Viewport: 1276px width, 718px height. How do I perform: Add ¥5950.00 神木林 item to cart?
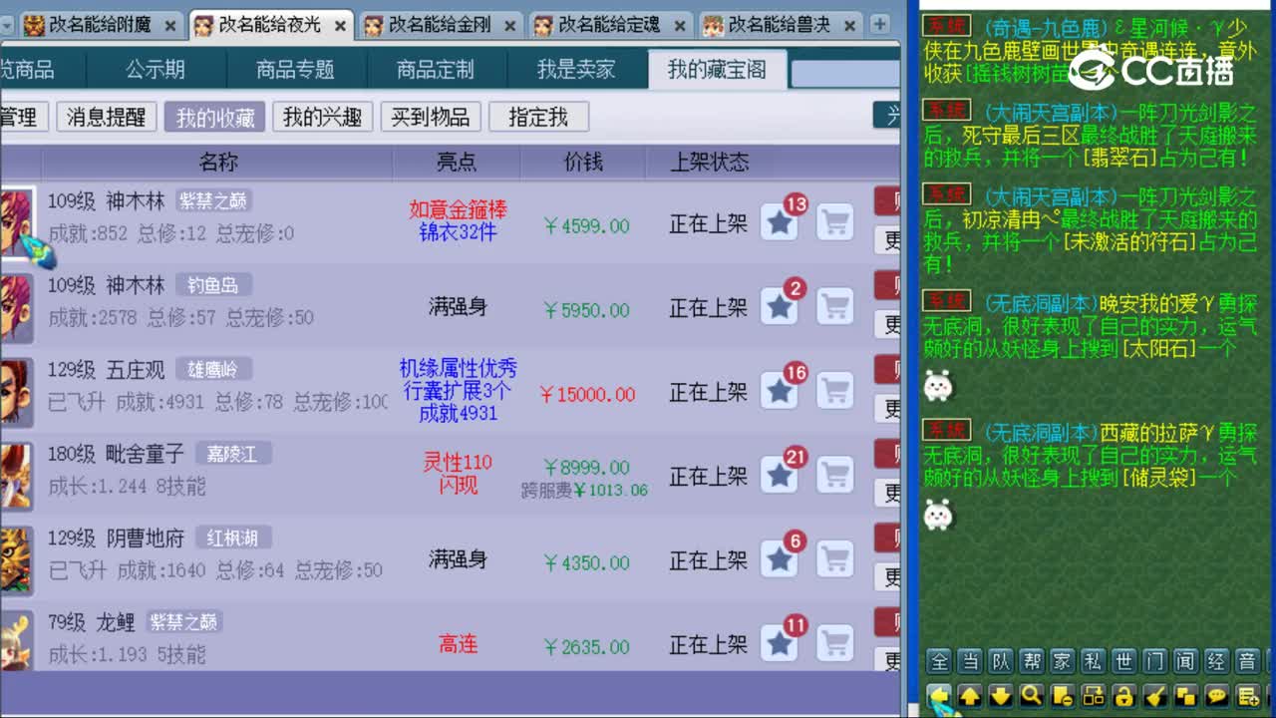[834, 307]
